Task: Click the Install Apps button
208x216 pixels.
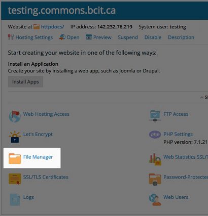Action: click(x=25, y=81)
